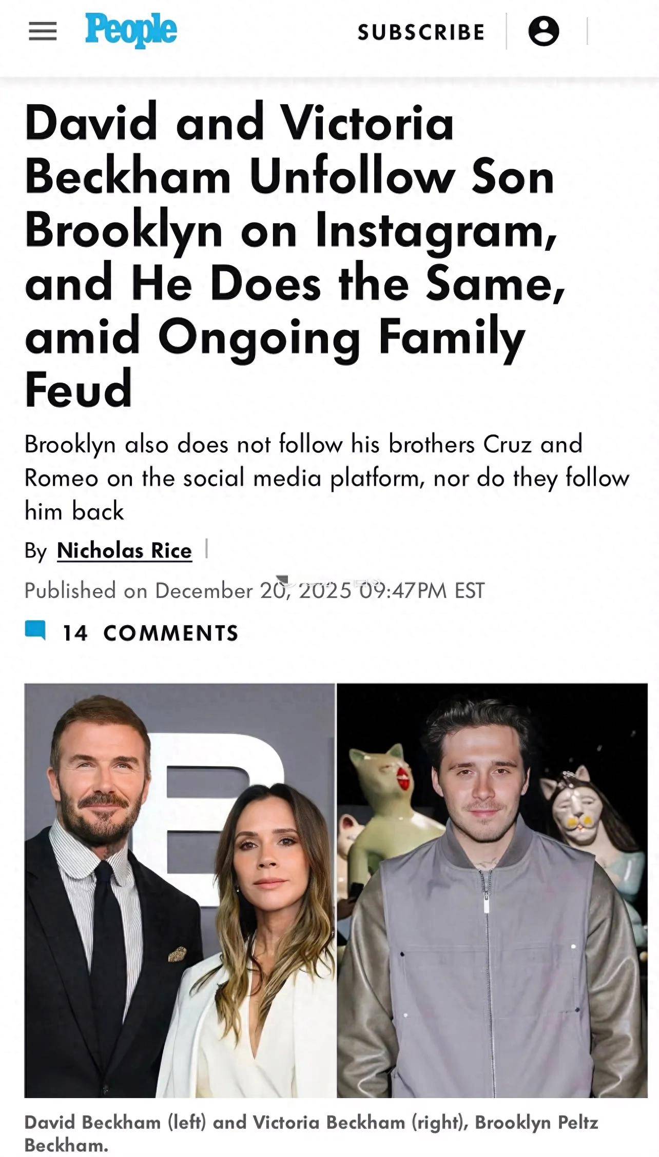The height and width of the screenshot is (1157, 659).
Task: Click the photo caption text
Action: 311,1133
